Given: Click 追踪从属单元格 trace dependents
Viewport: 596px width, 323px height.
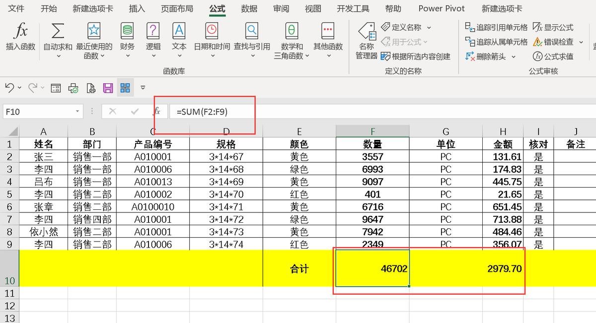Looking at the screenshot, I should 496,42.
